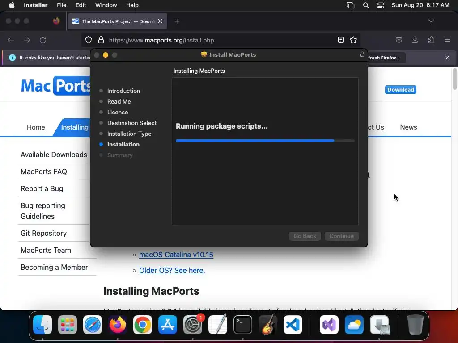Click the blue Download button on MacPorts page

point(400,89)
